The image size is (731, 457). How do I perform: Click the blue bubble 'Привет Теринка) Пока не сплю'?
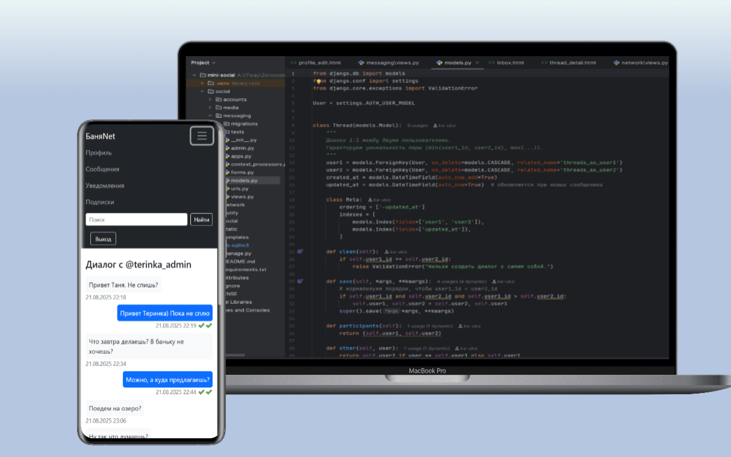click(164, 313)
